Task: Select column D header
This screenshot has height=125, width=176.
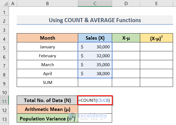Action: pos(126,4)
